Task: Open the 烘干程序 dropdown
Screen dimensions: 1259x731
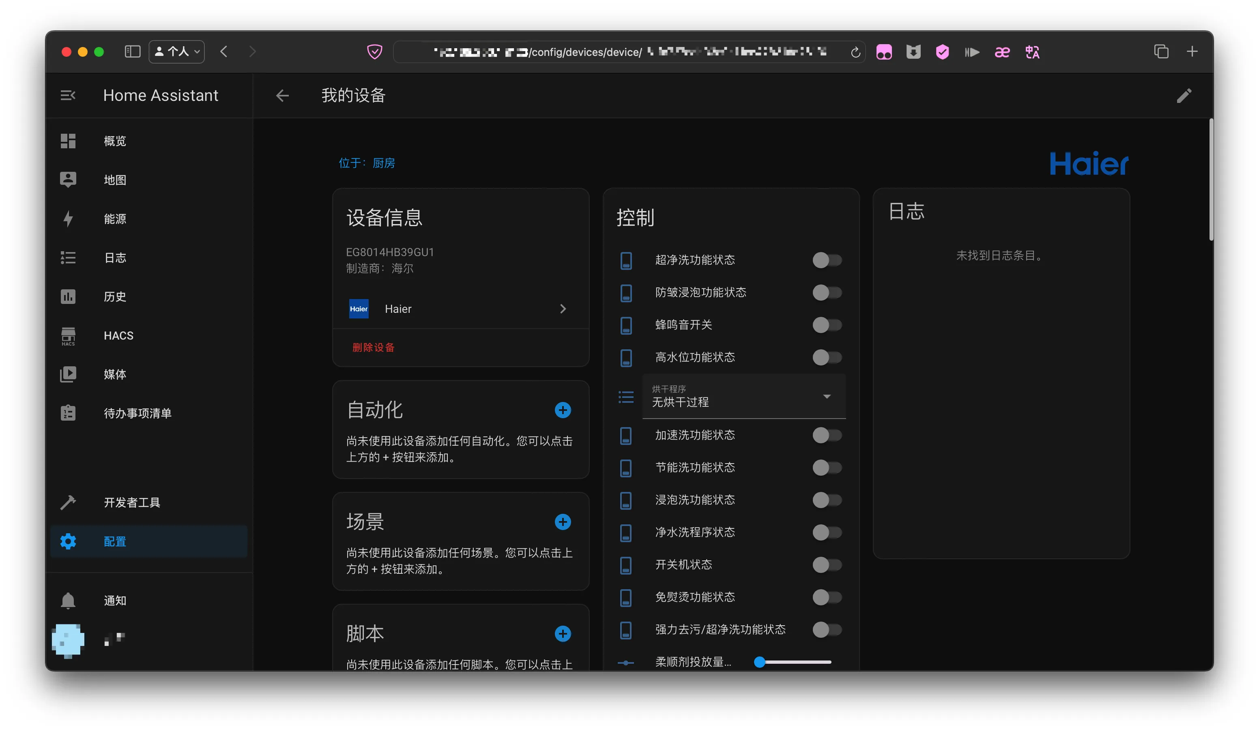Action: [x=743, y=397]
